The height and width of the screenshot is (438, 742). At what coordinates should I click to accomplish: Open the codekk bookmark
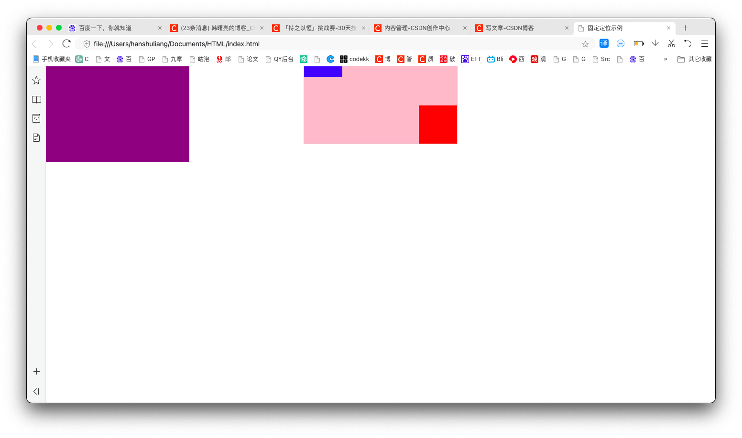click(354, 59)
